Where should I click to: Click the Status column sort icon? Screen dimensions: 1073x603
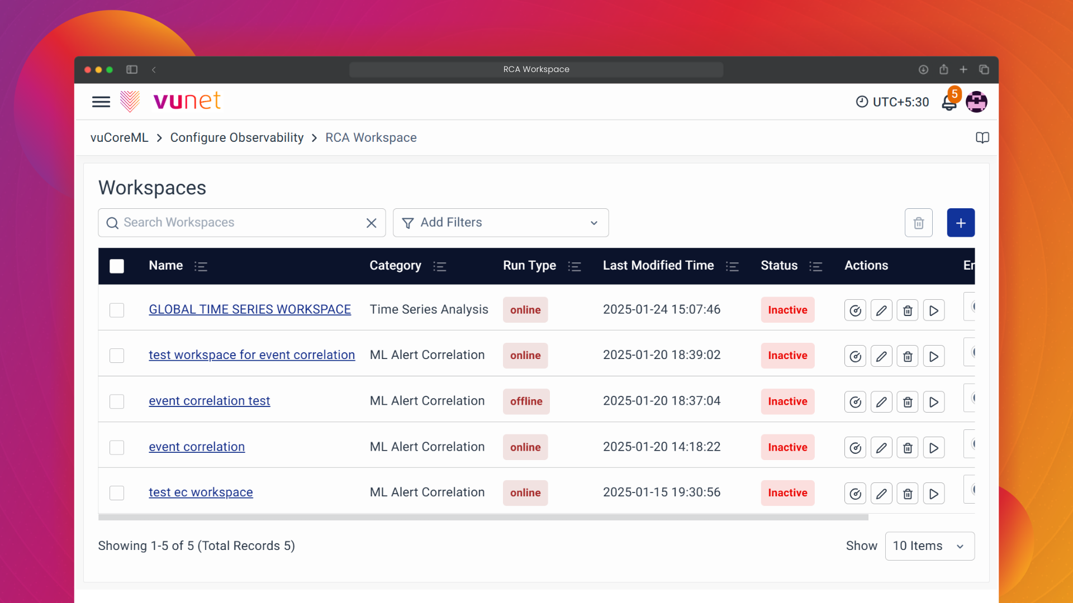coord(815,266)
